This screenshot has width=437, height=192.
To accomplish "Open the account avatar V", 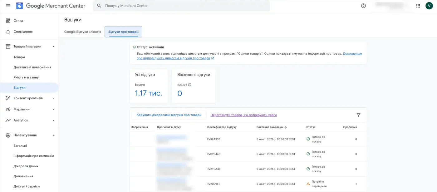I will [429, 6].
